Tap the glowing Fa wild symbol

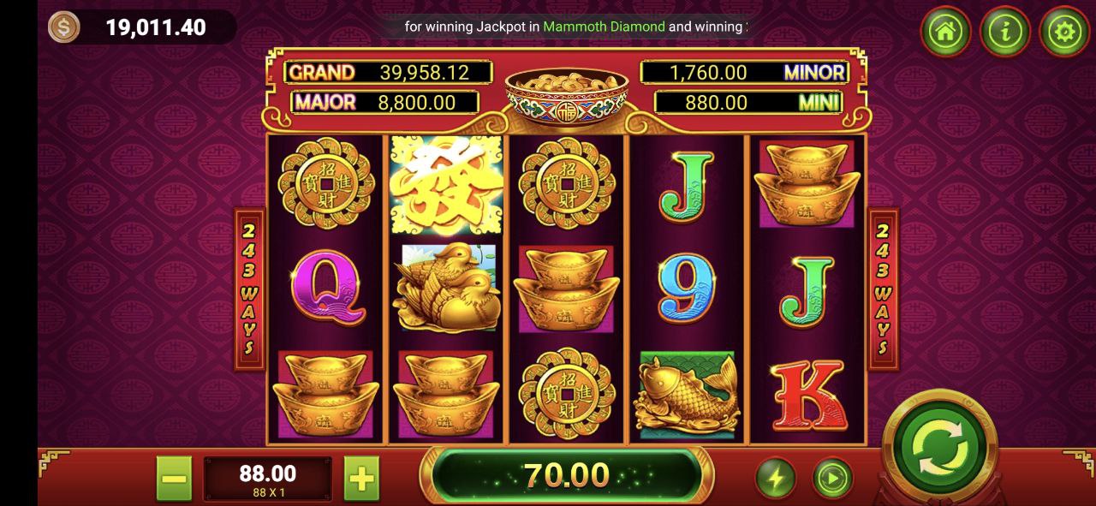click(445, 184)
